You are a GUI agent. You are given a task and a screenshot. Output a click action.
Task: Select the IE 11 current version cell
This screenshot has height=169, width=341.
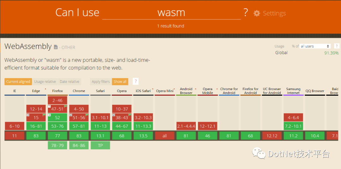point(15,136)
